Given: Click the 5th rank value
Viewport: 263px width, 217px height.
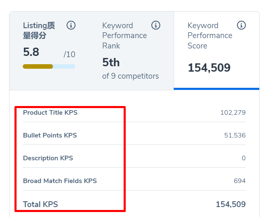Looking at the screenshot, I should pyautogui.click(x=111, y=63).
